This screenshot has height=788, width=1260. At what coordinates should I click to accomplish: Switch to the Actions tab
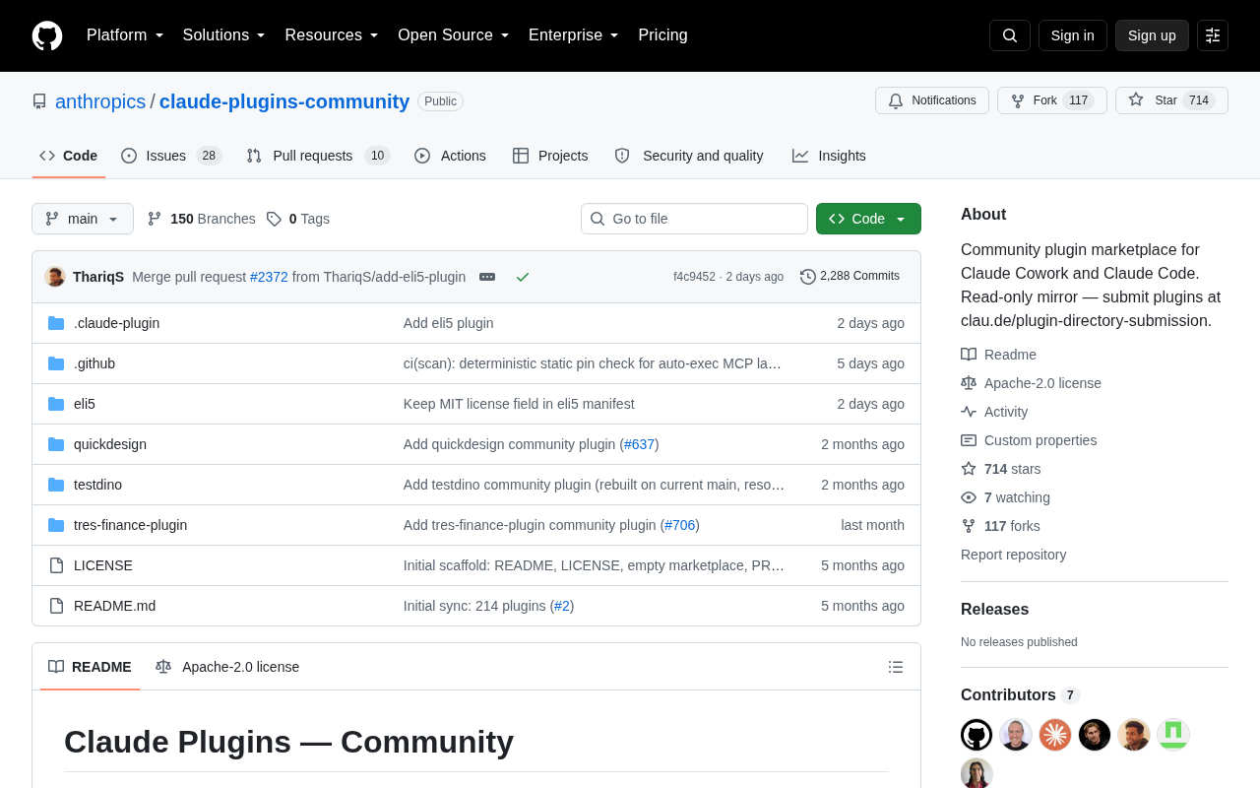click(450, 156)
